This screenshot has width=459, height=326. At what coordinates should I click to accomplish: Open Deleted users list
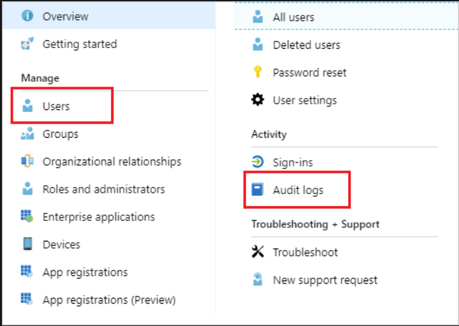tap(306, 45)
